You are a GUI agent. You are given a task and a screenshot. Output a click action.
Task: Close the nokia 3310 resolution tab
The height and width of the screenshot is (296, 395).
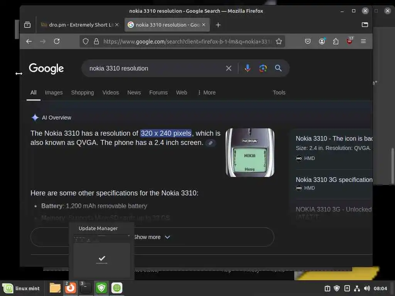click(204, 25)
